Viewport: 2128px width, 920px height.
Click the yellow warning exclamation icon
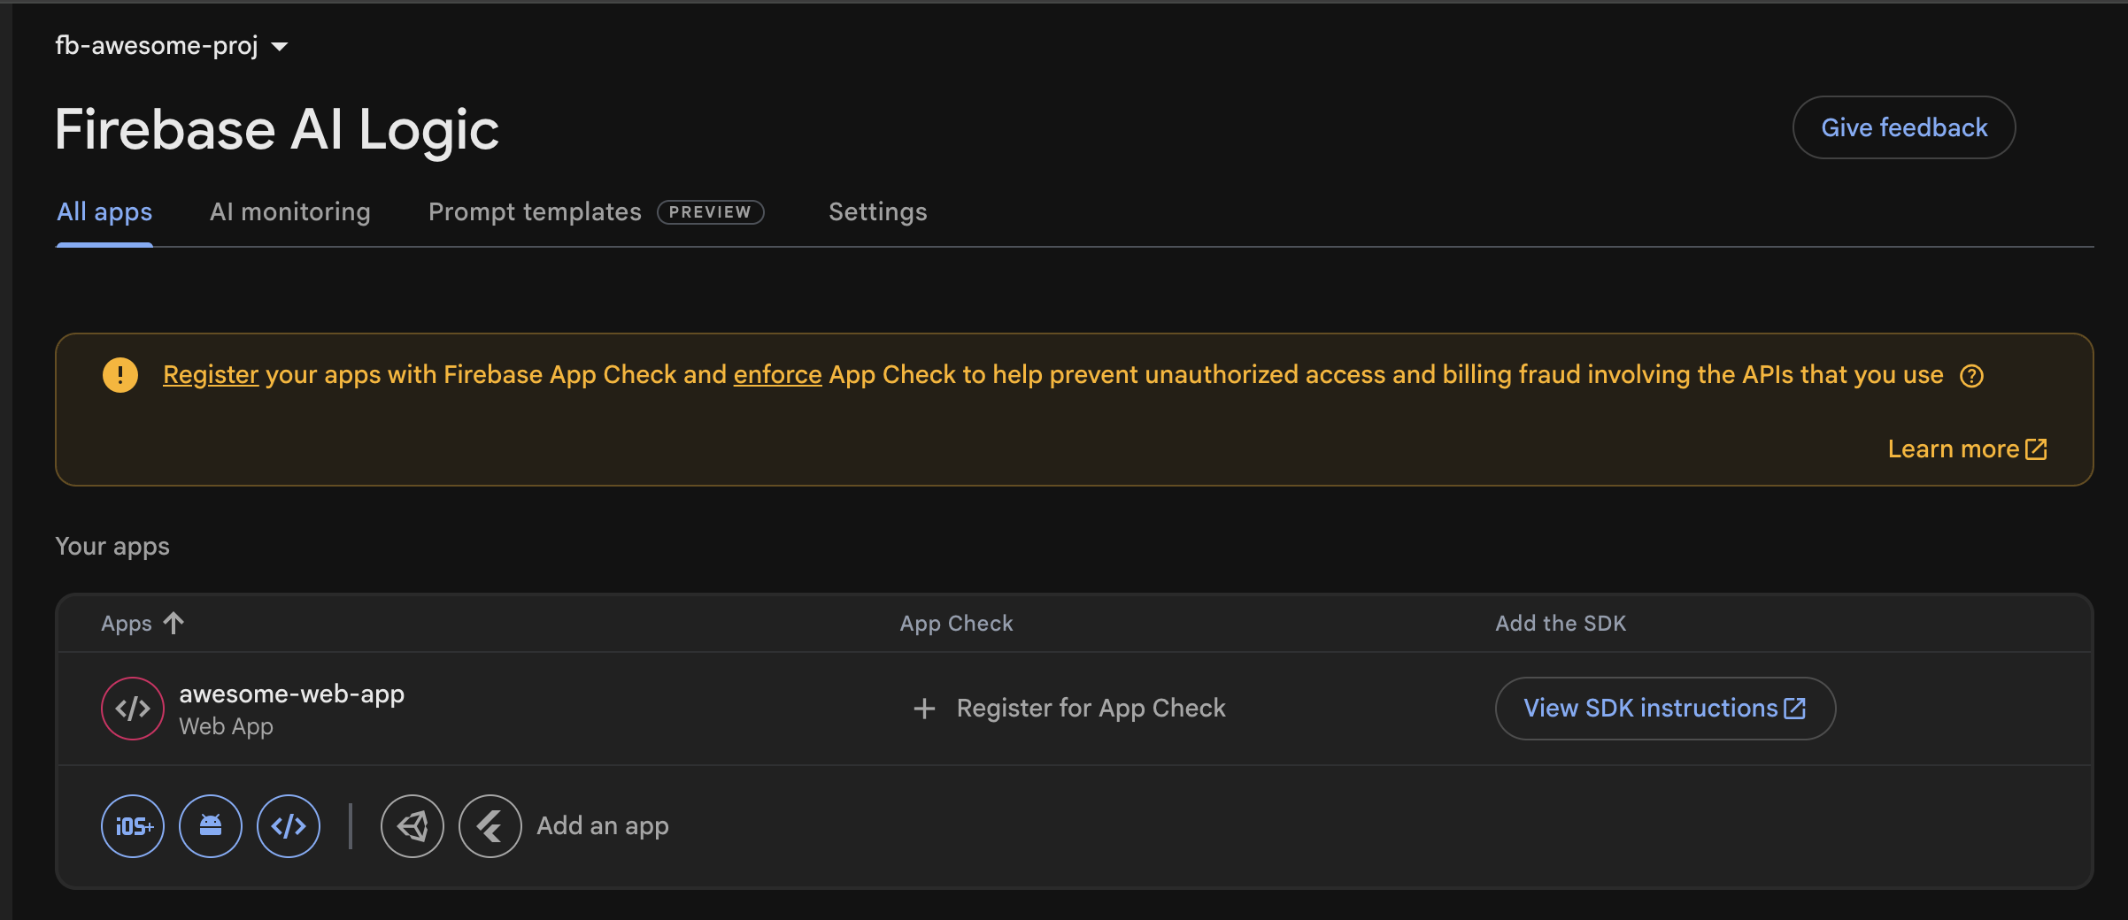coord(120,375)
